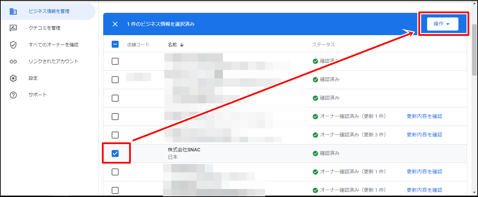Click the 確認済み status of 株式会社SNAC
478x197 pixels.
coord(330,153)
